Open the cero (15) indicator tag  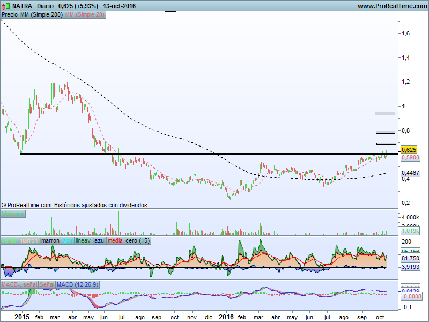[137, 241]
